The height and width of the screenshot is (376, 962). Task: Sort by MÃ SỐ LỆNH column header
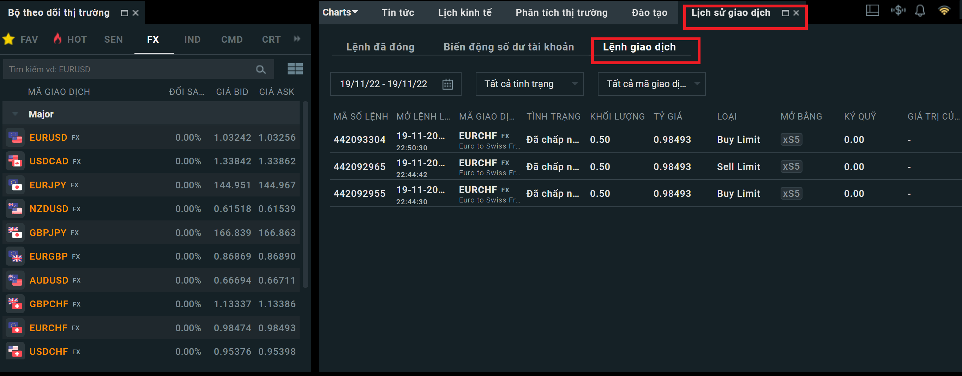point(361,116)
